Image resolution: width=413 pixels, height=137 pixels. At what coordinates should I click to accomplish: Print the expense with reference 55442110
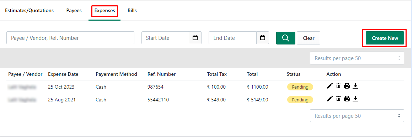click(347, 99)
